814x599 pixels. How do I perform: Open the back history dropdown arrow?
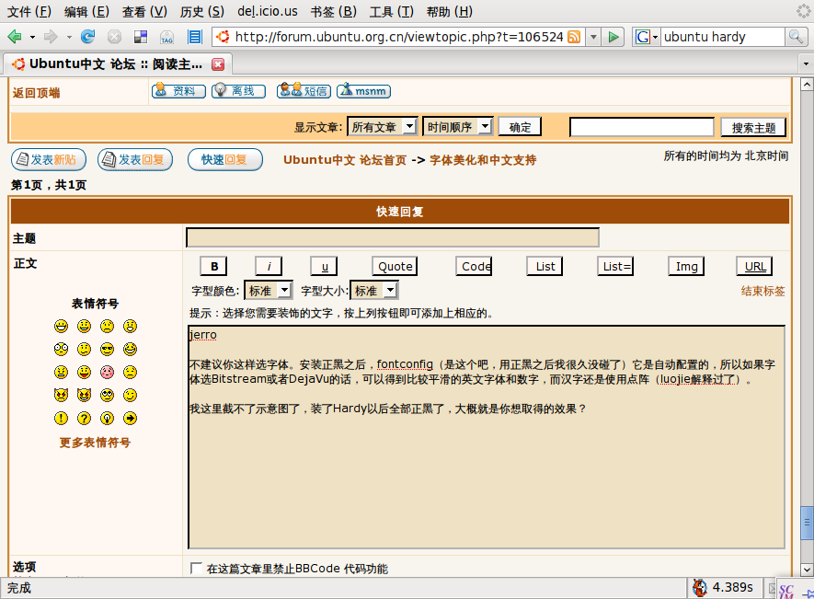(x=32, y=38)
